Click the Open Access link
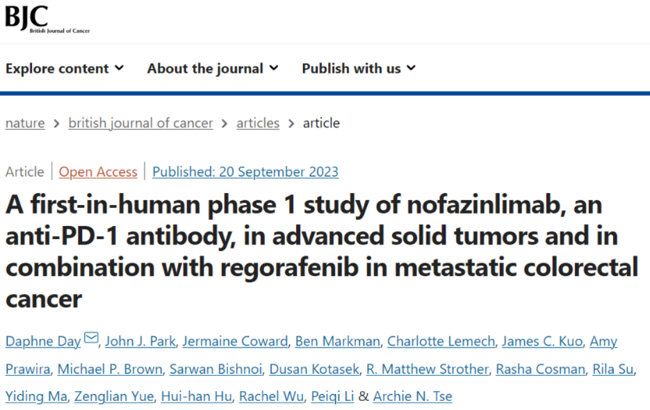The width and height of the screenshot is (650, 410). coord(98,172)
